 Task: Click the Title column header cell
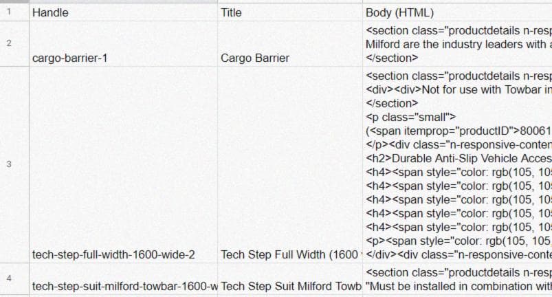tap(289, 12)
